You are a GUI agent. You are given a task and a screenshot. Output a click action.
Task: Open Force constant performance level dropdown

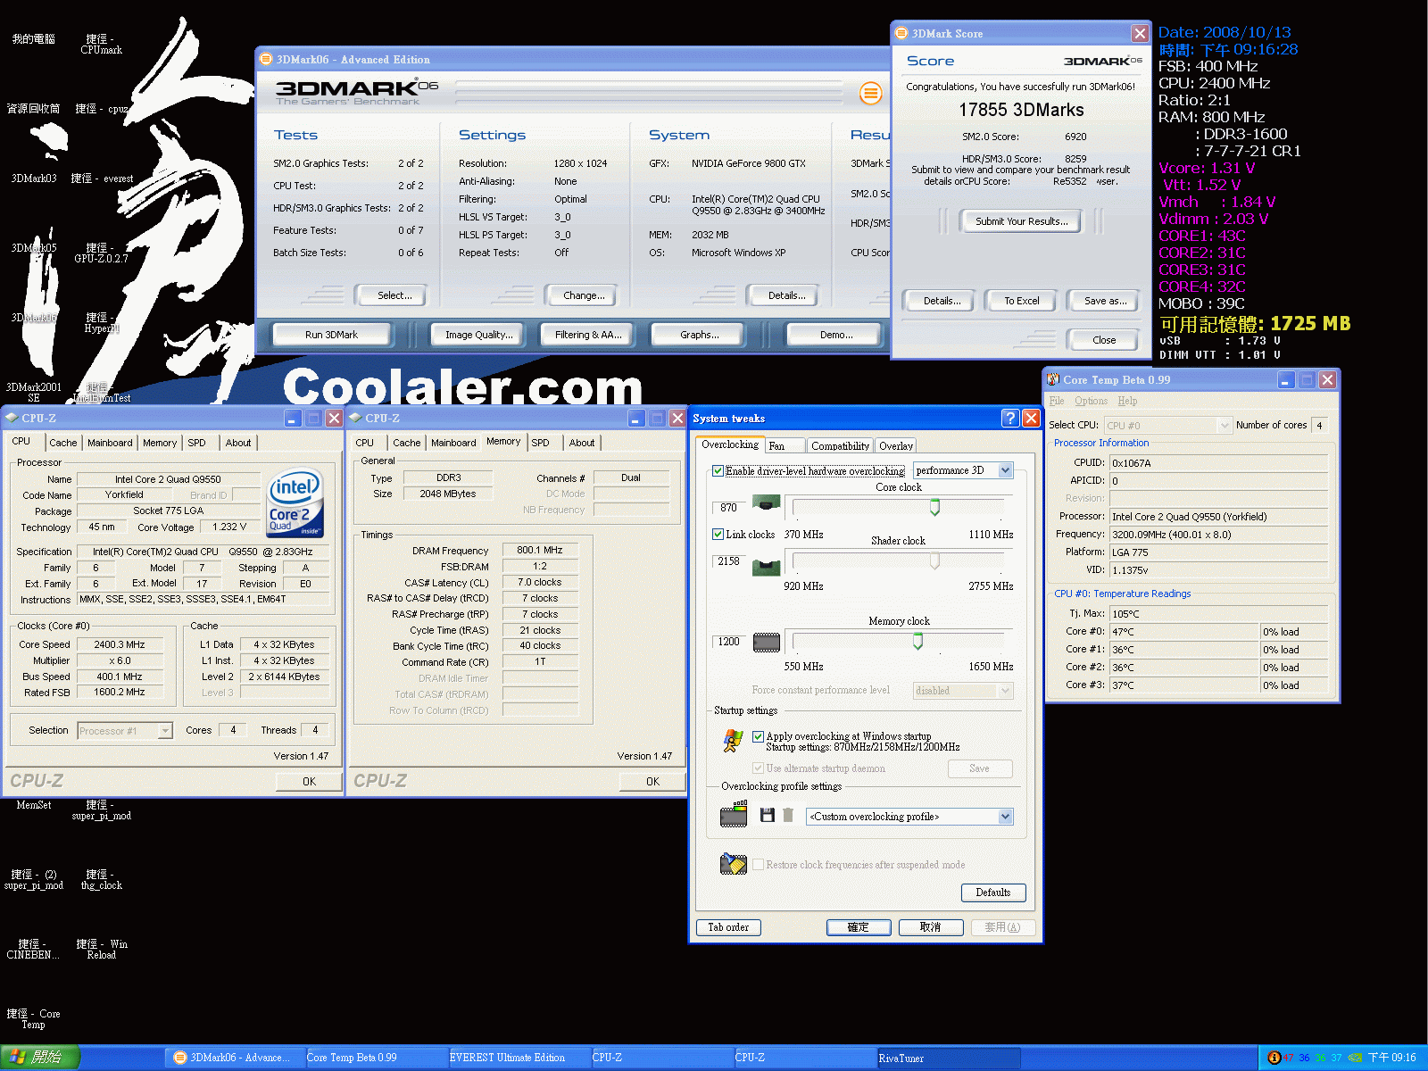pyautogui.click(x=963, y=691)
